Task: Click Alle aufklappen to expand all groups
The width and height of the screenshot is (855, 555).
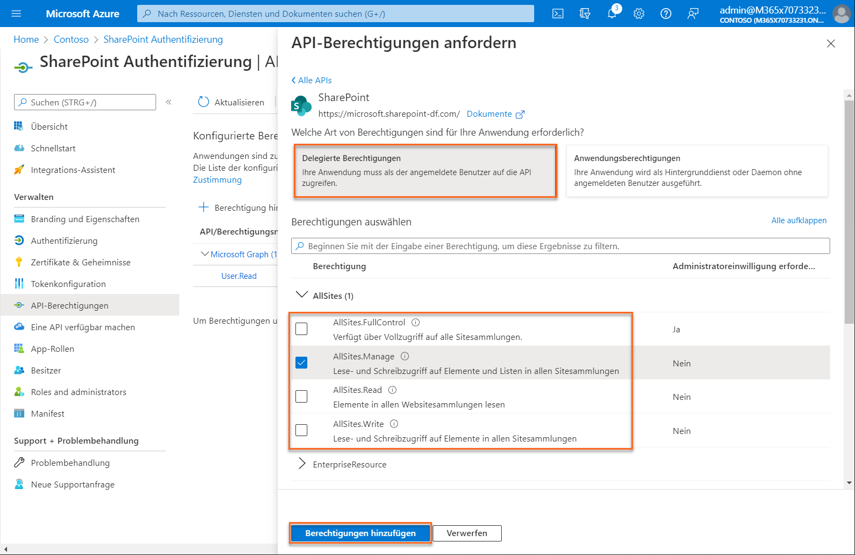Action: [x=799, y=220]
